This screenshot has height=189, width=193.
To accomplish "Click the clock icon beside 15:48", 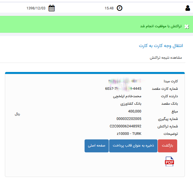I will click(x=119, y=8).
